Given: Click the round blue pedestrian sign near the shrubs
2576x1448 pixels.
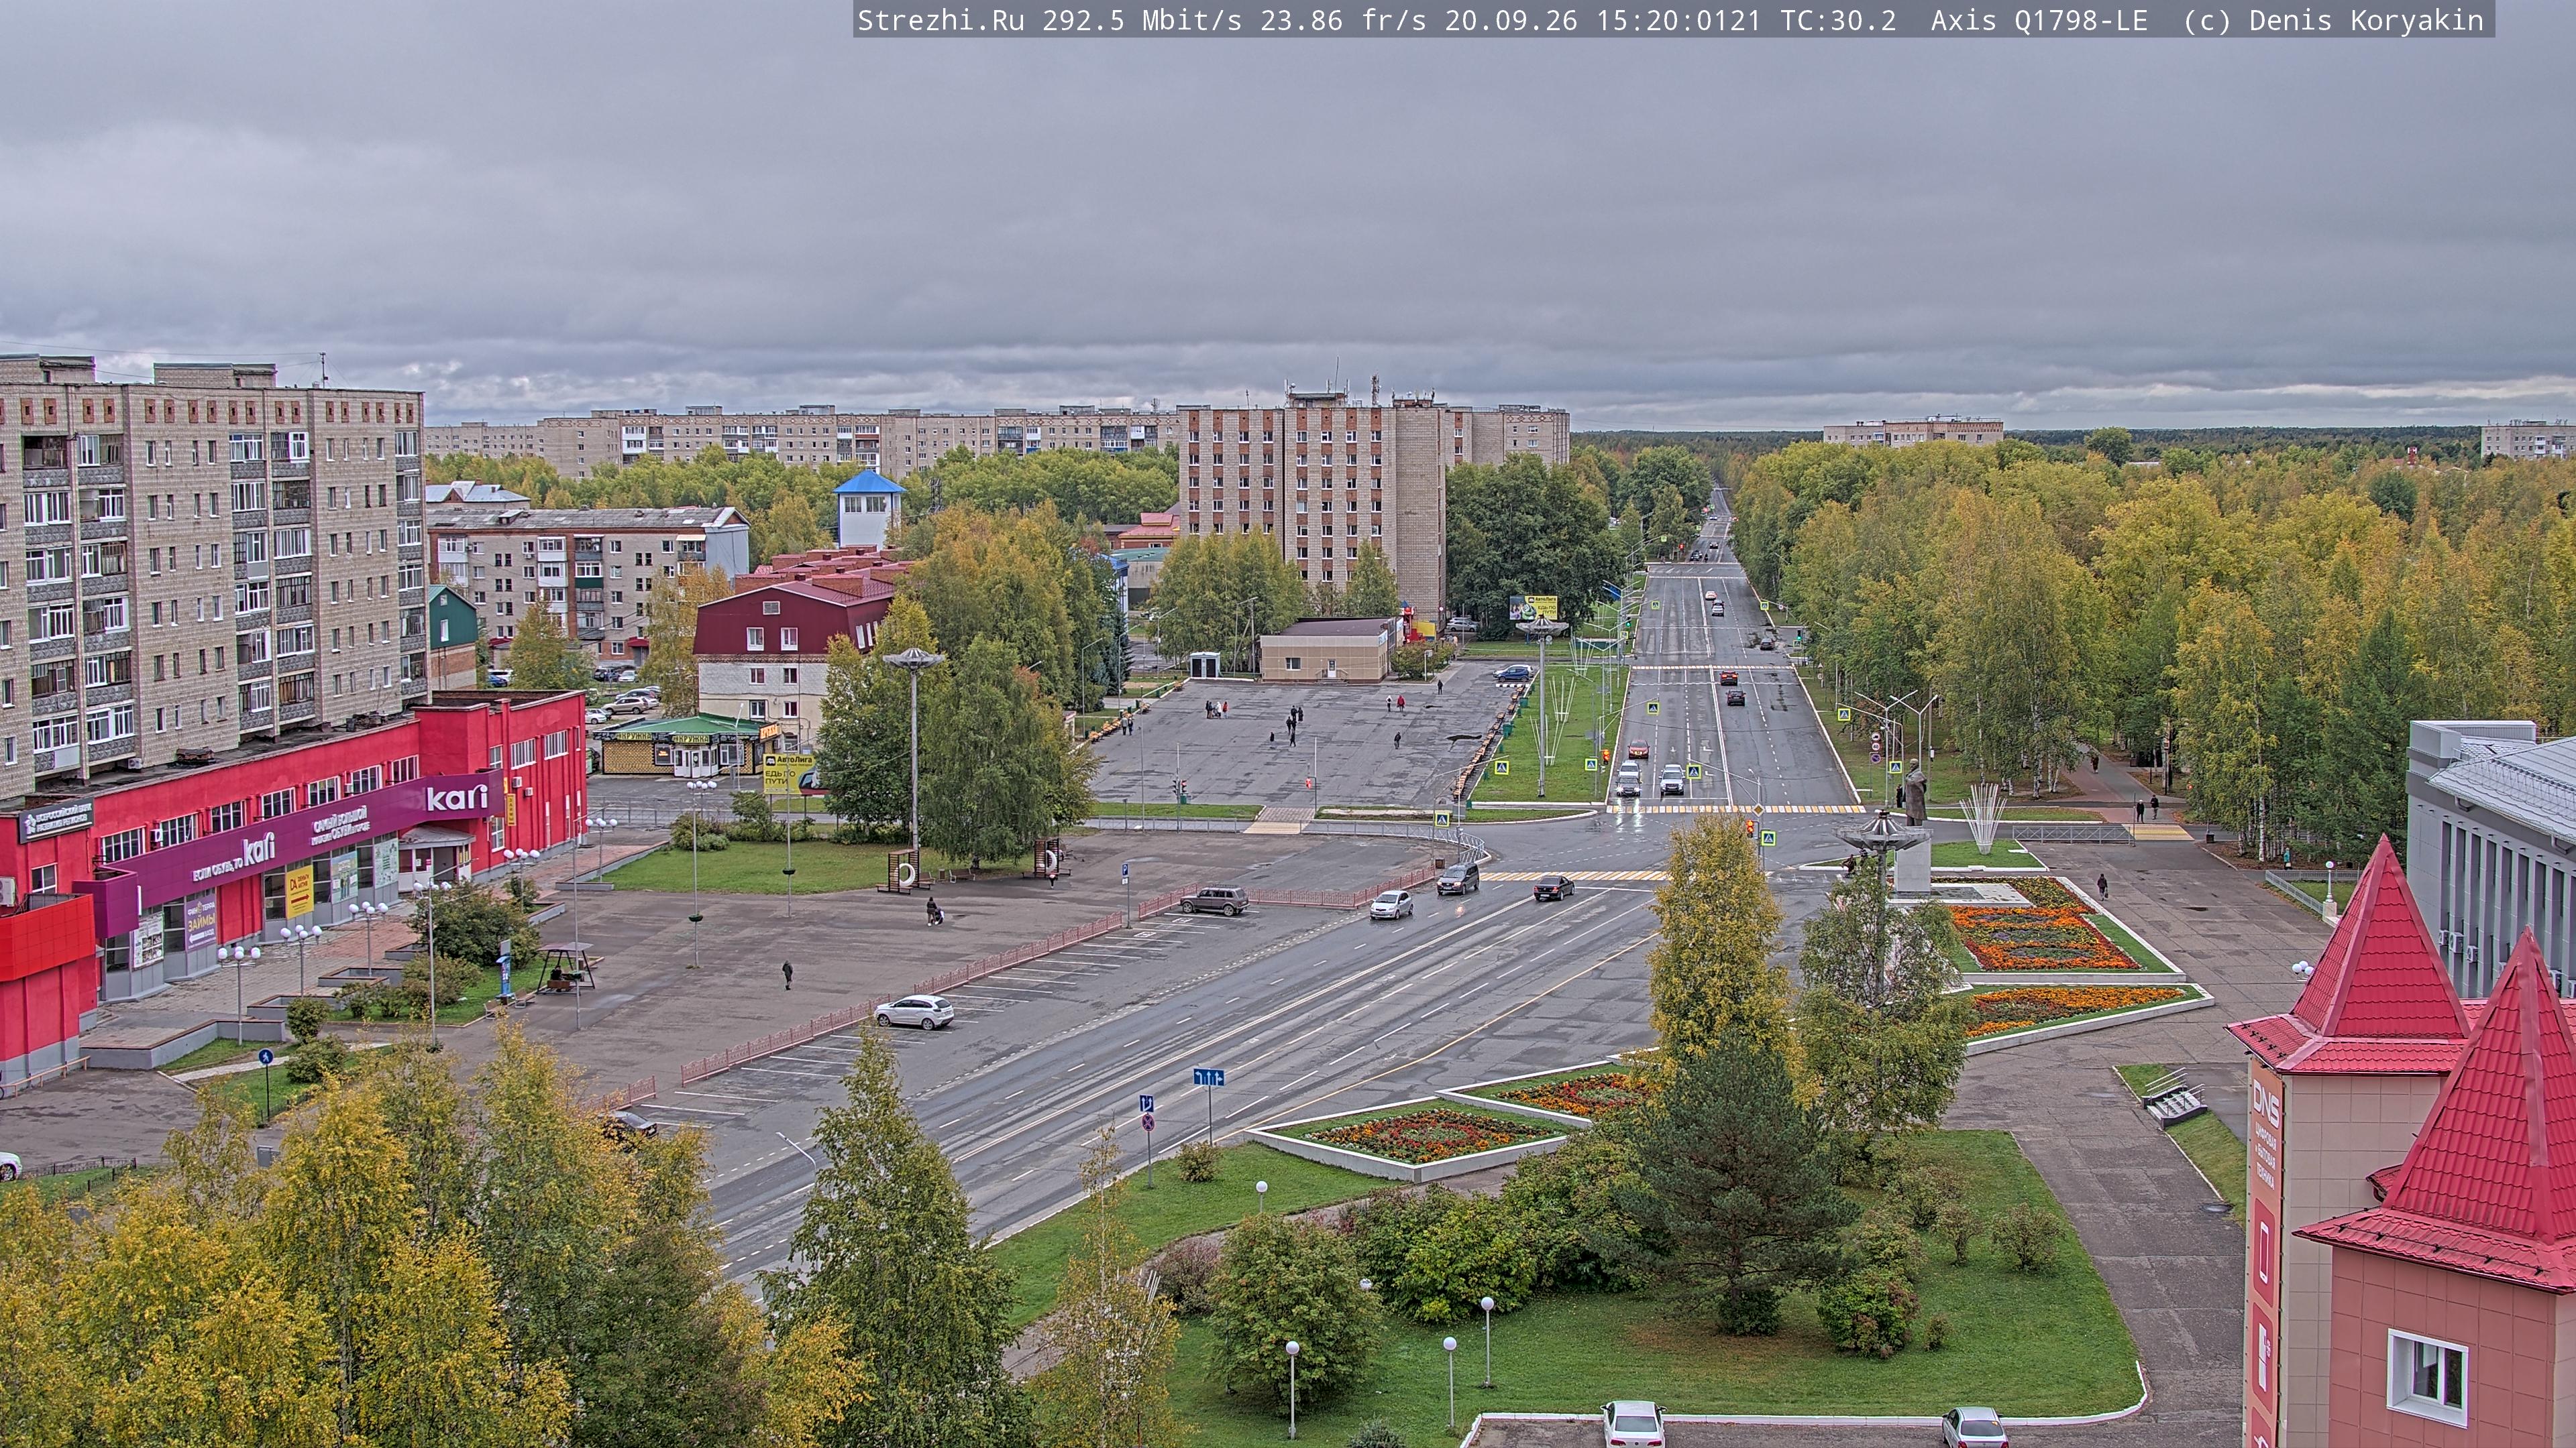Looking at the screenshot, I should [265, 1055].
